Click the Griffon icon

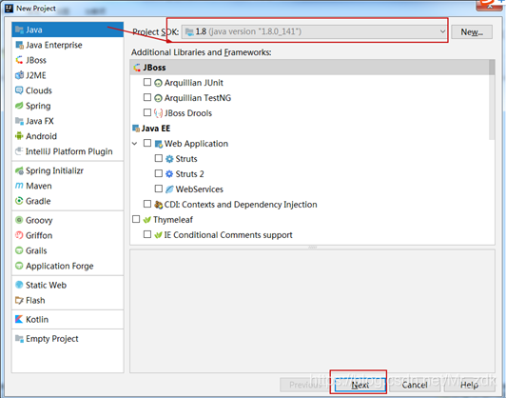click(19, 235)
